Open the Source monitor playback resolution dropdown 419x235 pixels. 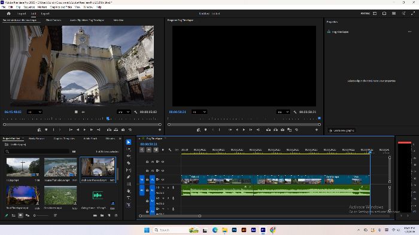123,112
